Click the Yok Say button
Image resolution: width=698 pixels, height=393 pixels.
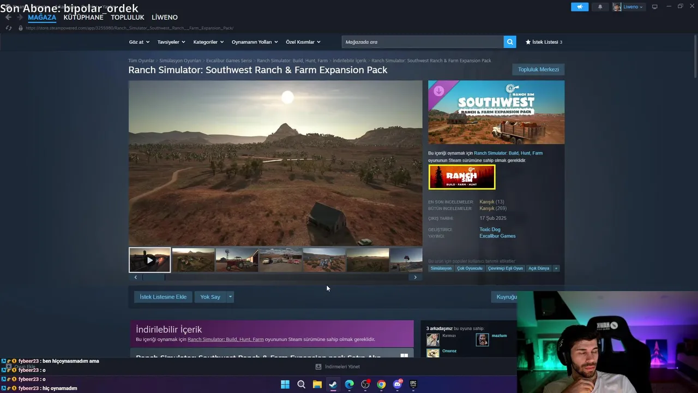point(210,297)
